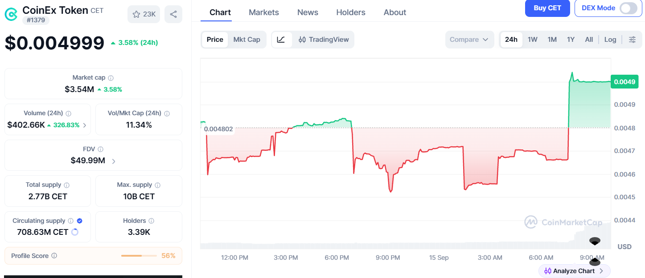645x278 pixels.
Task: Open FDV info icon
Action: click(x=100, y=149)
